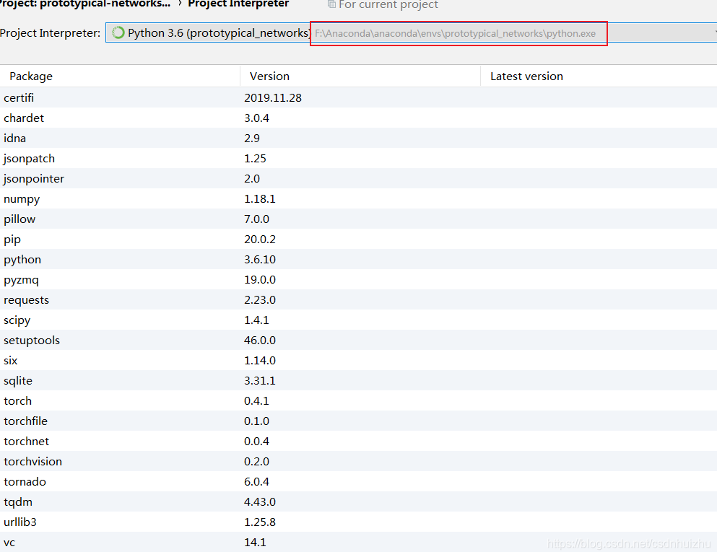Select the jsonpatch package row
The height and width of the screenshot is (557, 717).
click(358, 159)
